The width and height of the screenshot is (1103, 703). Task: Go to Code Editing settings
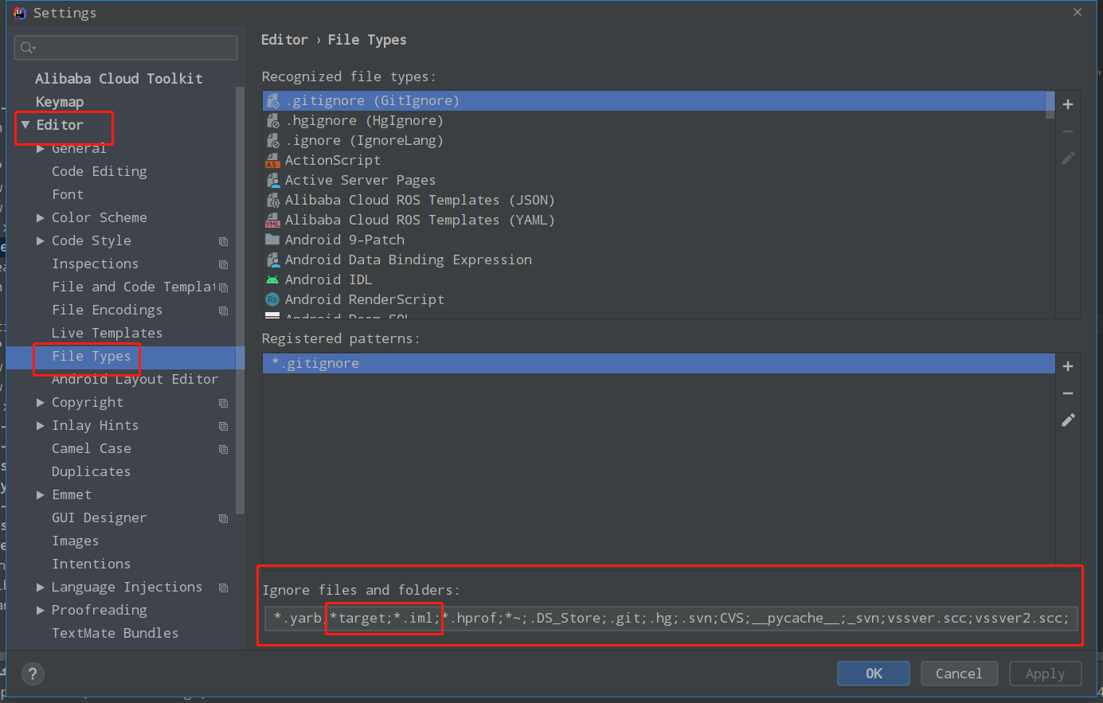[x=100, y=172]
